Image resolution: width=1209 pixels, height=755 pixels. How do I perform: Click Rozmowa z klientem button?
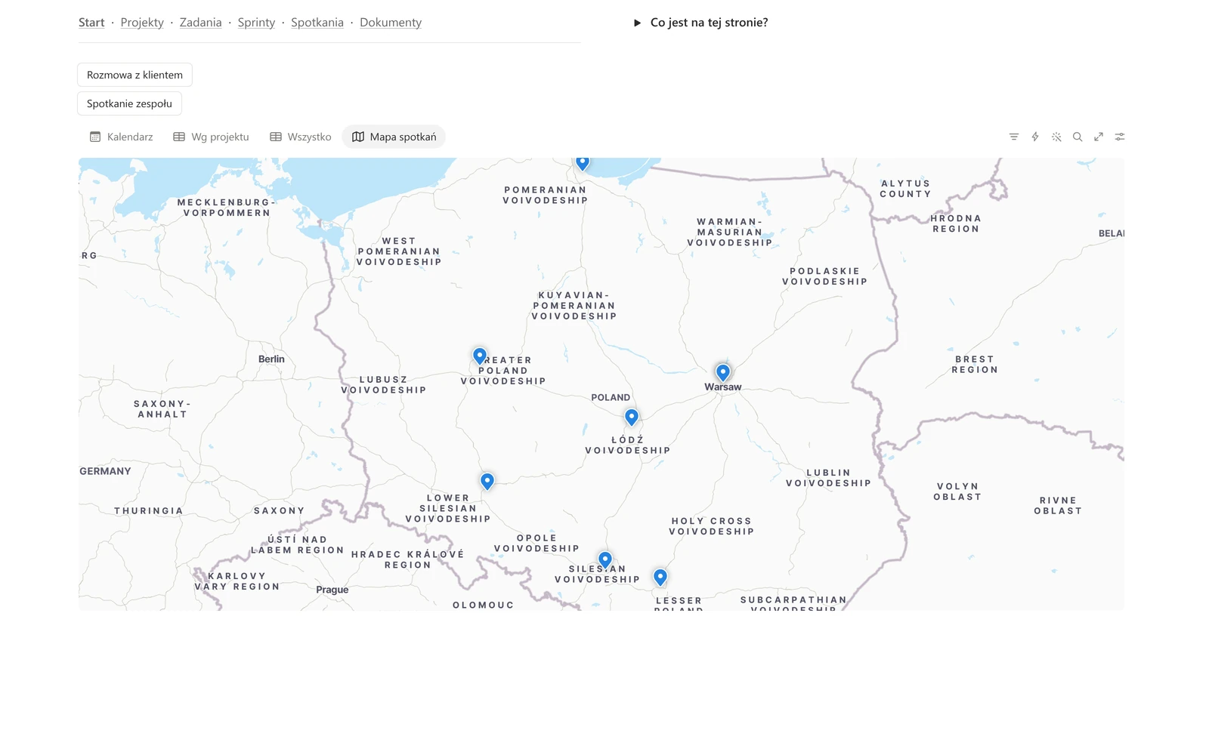pos(135,75)
